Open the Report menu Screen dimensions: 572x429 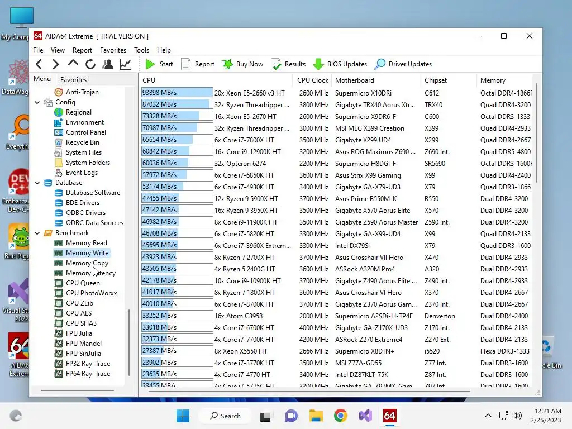point(82,50)
